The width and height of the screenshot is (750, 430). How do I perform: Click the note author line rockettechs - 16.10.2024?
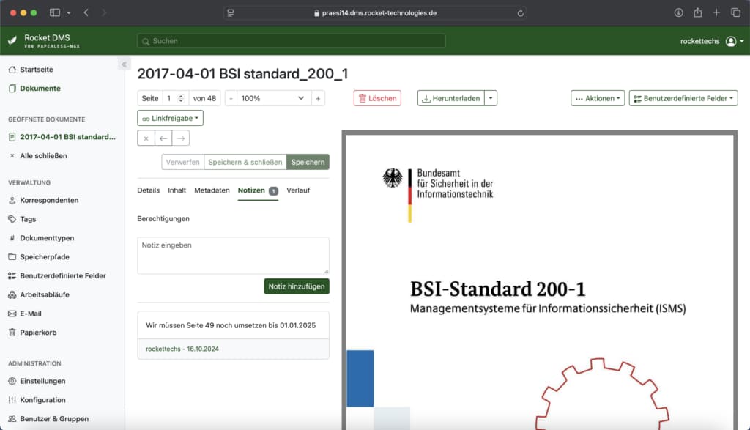(x=182, y=349)
